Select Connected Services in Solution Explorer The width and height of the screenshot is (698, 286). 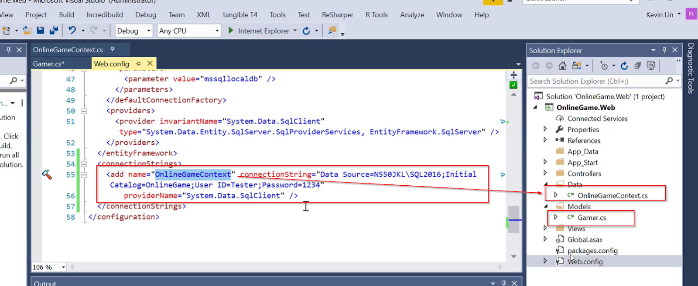[x=597, y=118]
